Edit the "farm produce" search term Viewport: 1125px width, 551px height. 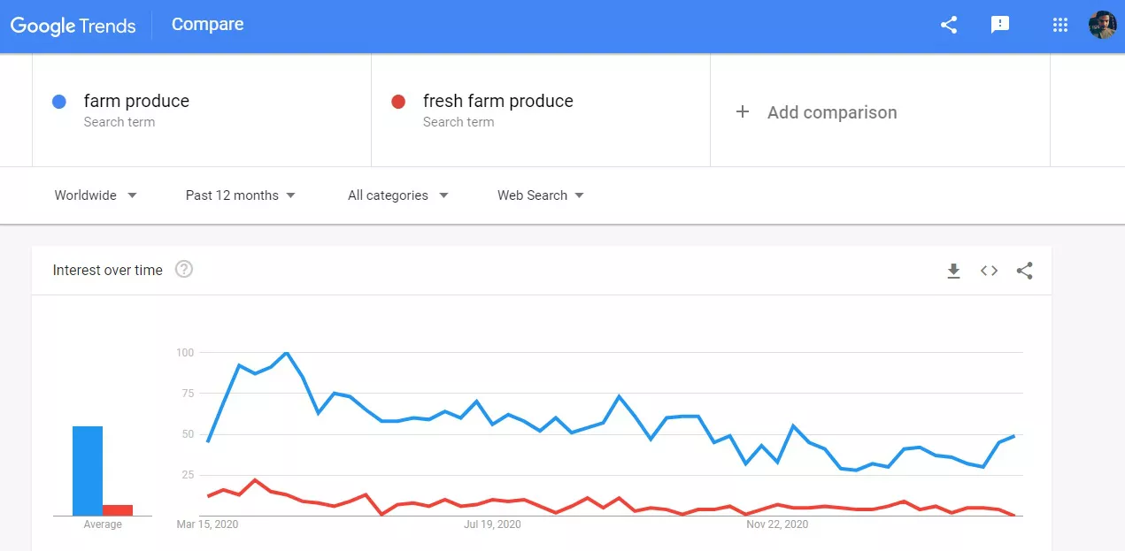tap(136, 101)
